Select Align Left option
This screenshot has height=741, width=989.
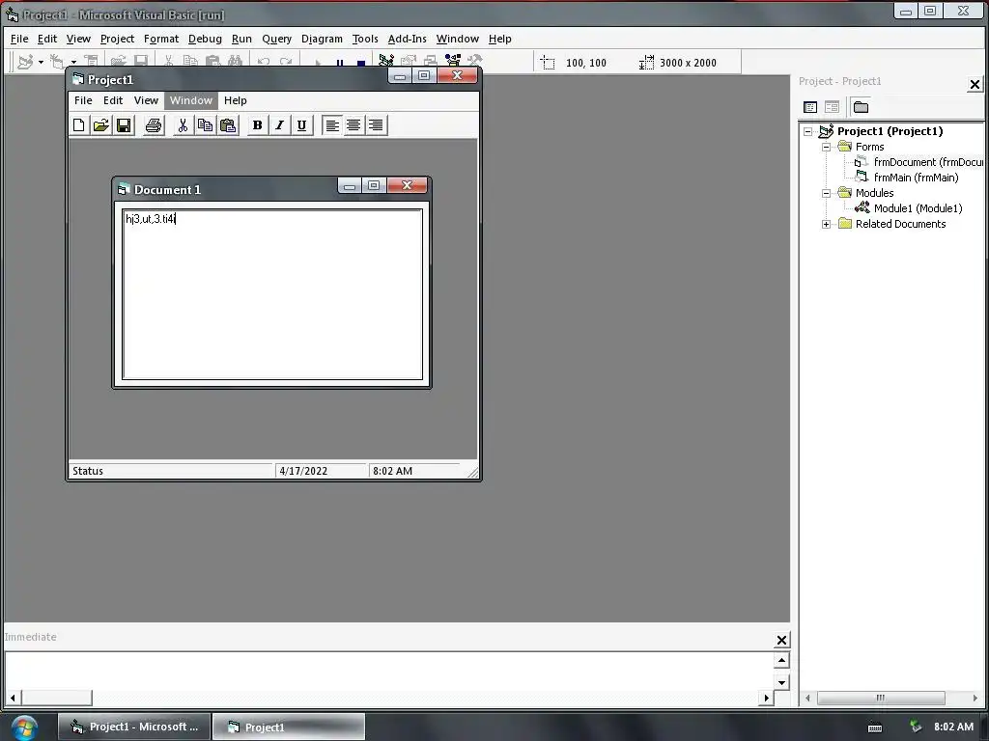click(x=332, y=125)
